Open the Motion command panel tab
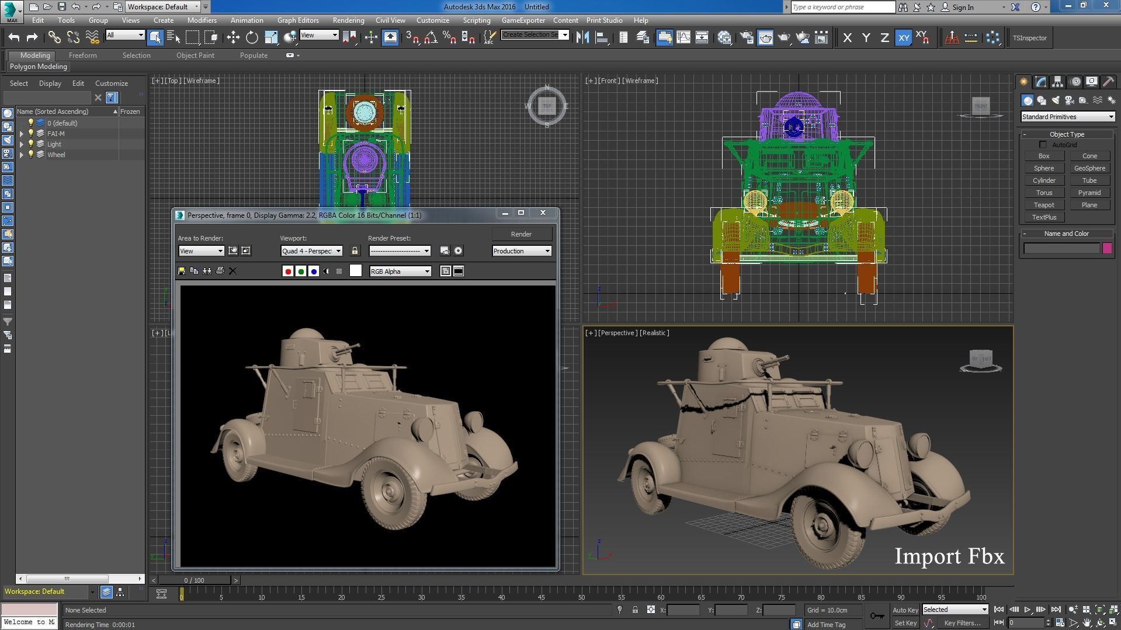This screenshot has width=1121, height=630. click(x=1075, y=82)
